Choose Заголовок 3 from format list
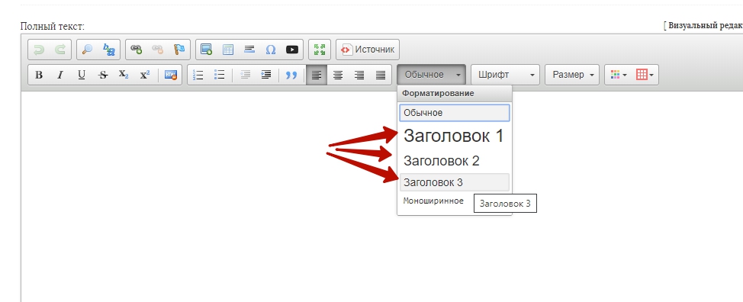743x302 pixels. (455, 182)
